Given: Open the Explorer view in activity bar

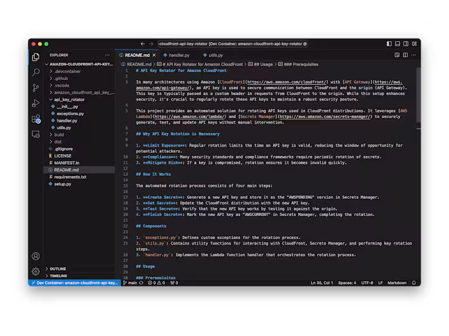Looking at the screenshot, I should tap(36, 57).
